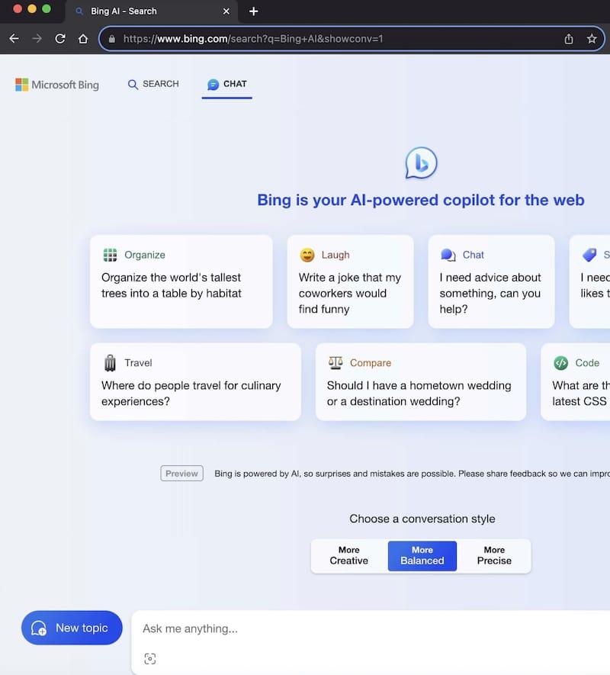This screenshot has height=675, width=610.
Task: Click the Chat speech bubbles icon
Action: (x=448, y=255)
